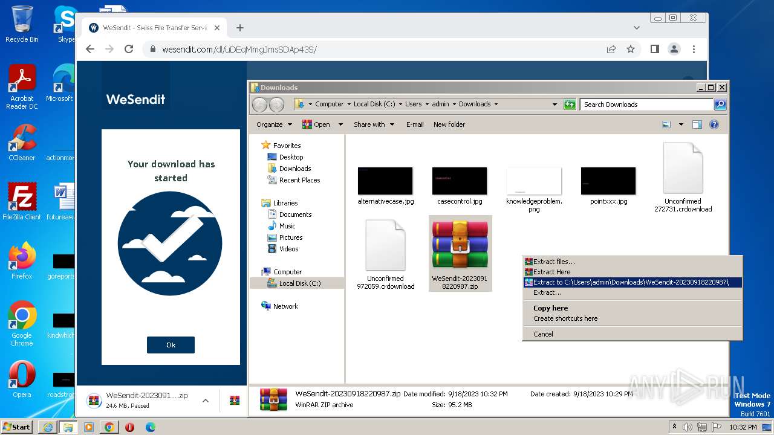
Task: Create a New folder
Action: click(449, 124)
